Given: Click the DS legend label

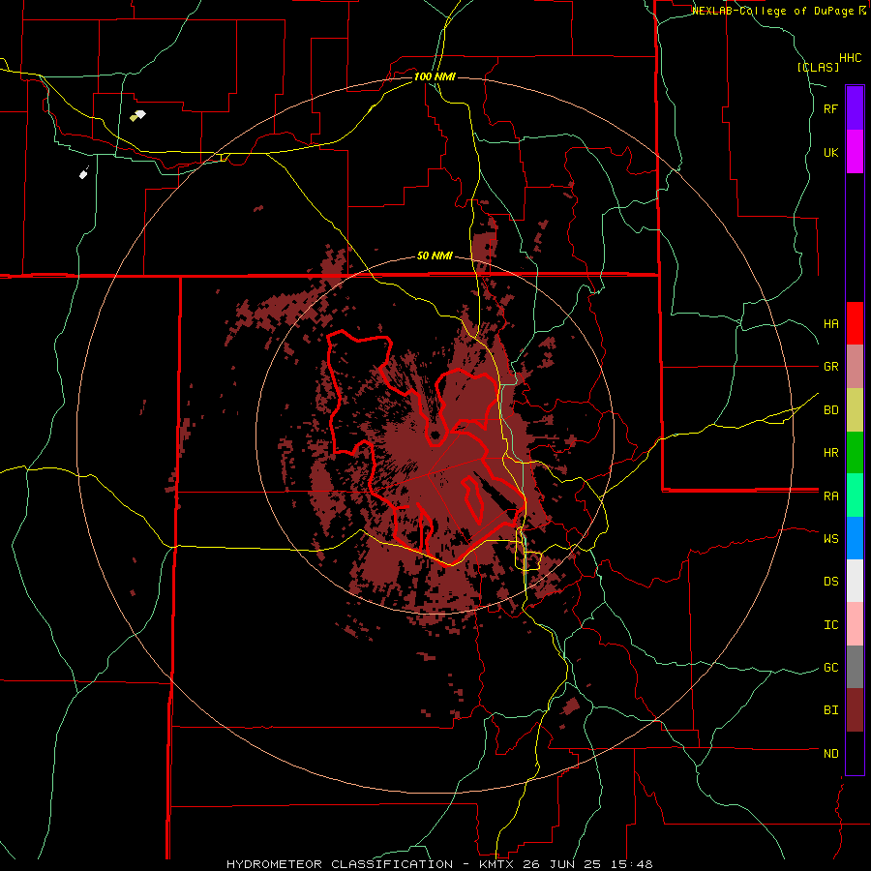Looking at the screenshot, I should [830, 582].
